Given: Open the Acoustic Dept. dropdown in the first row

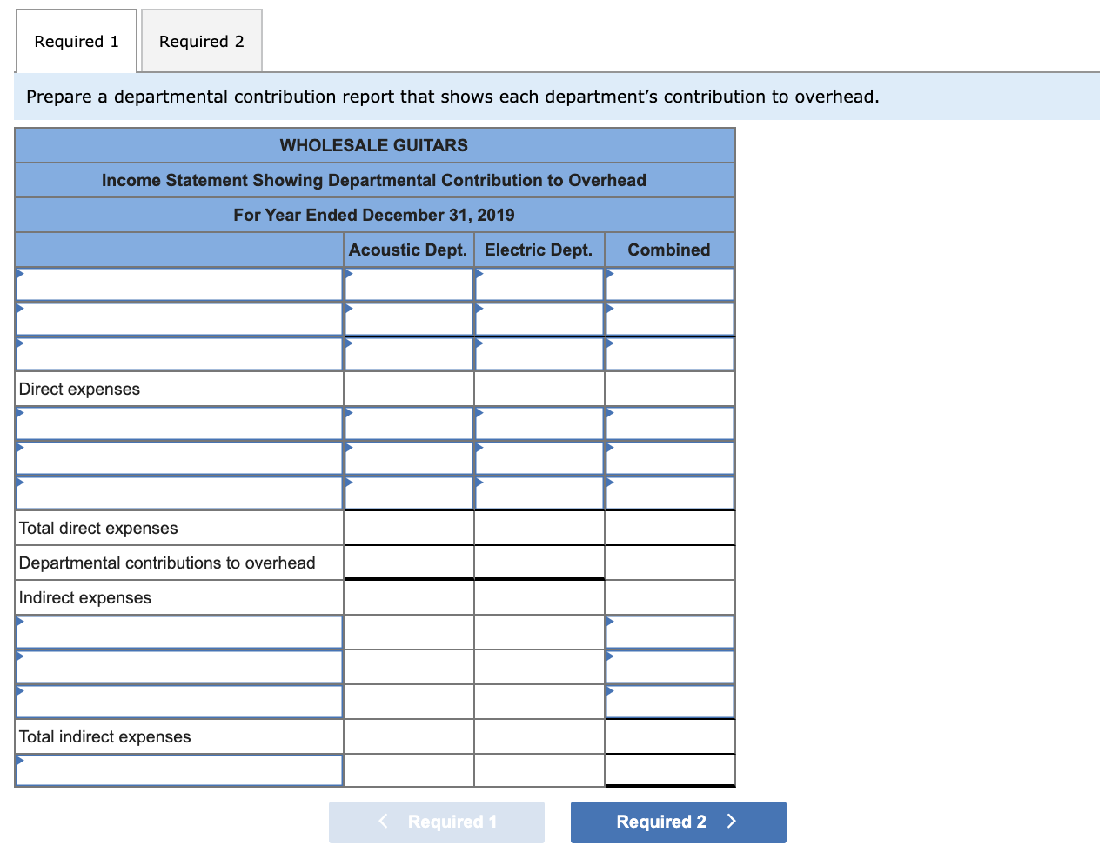Looking at the screenshot, I should pos(409,283).
